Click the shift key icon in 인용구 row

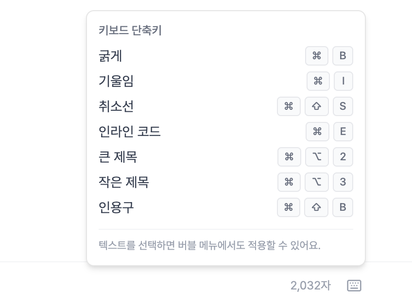pos(316,207)
